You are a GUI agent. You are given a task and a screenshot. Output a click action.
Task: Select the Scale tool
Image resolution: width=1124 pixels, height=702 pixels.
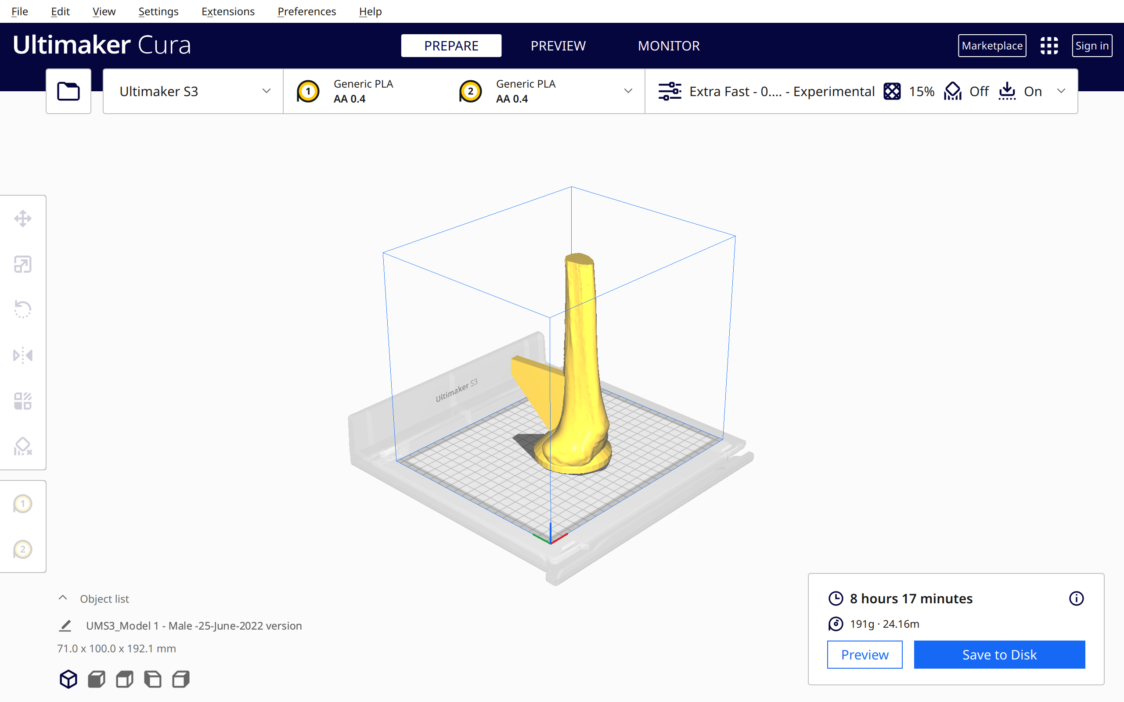[x=23, y=264]
